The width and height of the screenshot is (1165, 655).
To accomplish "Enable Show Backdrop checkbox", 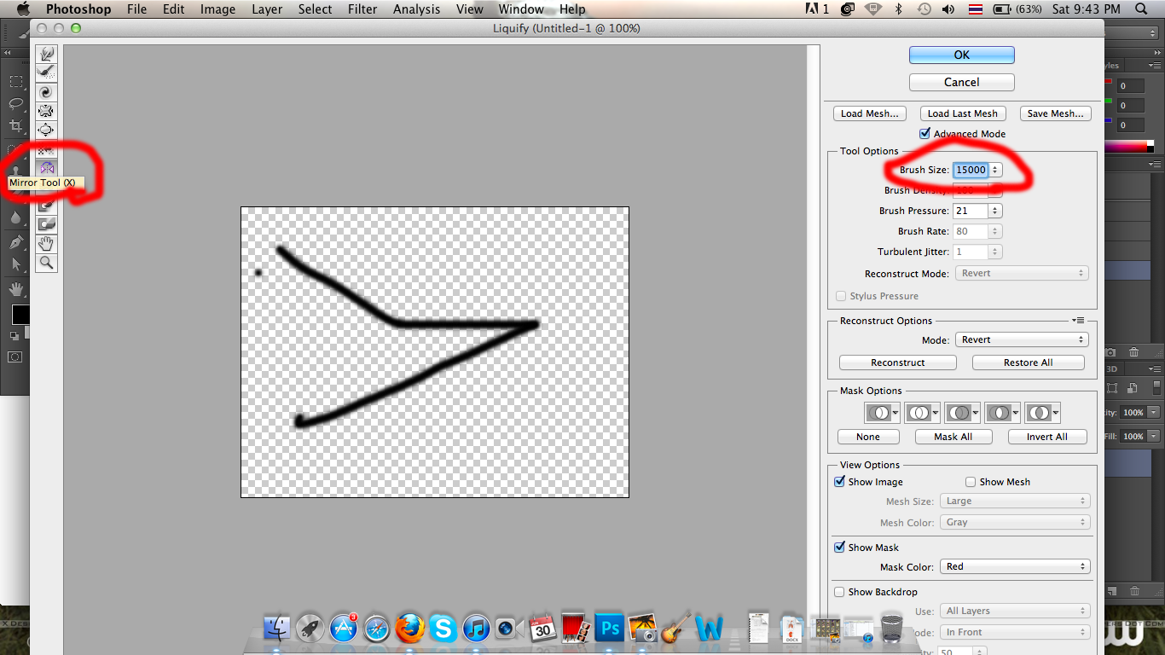I will click(840, 592).
